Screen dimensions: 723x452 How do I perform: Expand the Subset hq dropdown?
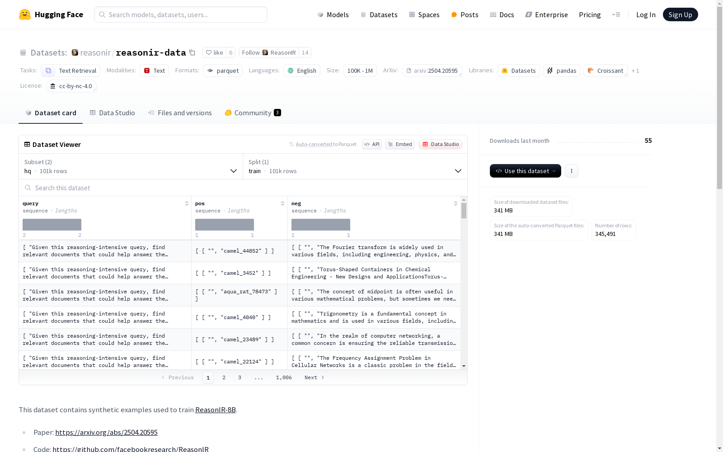(131, 166)
